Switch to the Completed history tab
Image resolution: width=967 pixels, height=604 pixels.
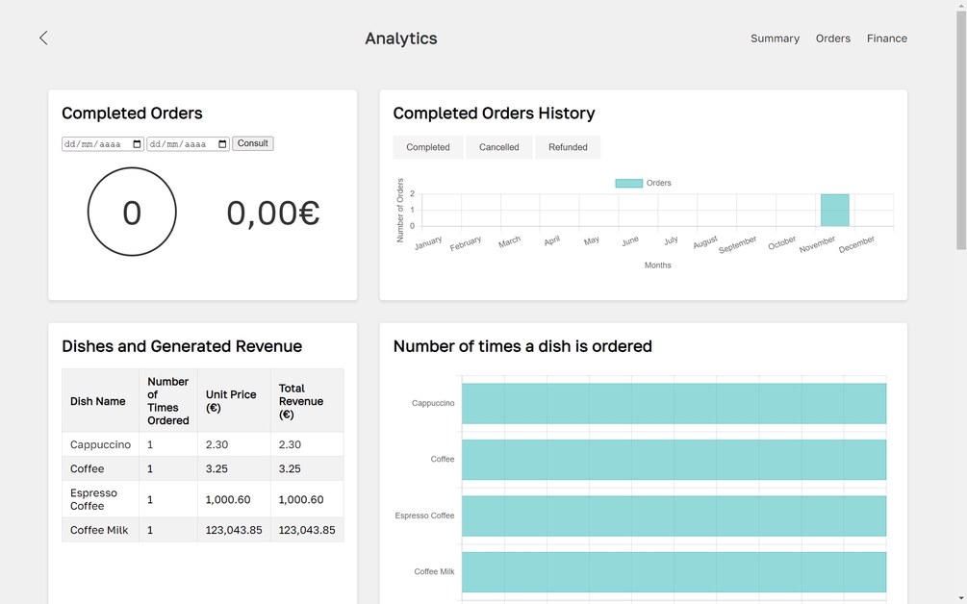pos(428,147)
